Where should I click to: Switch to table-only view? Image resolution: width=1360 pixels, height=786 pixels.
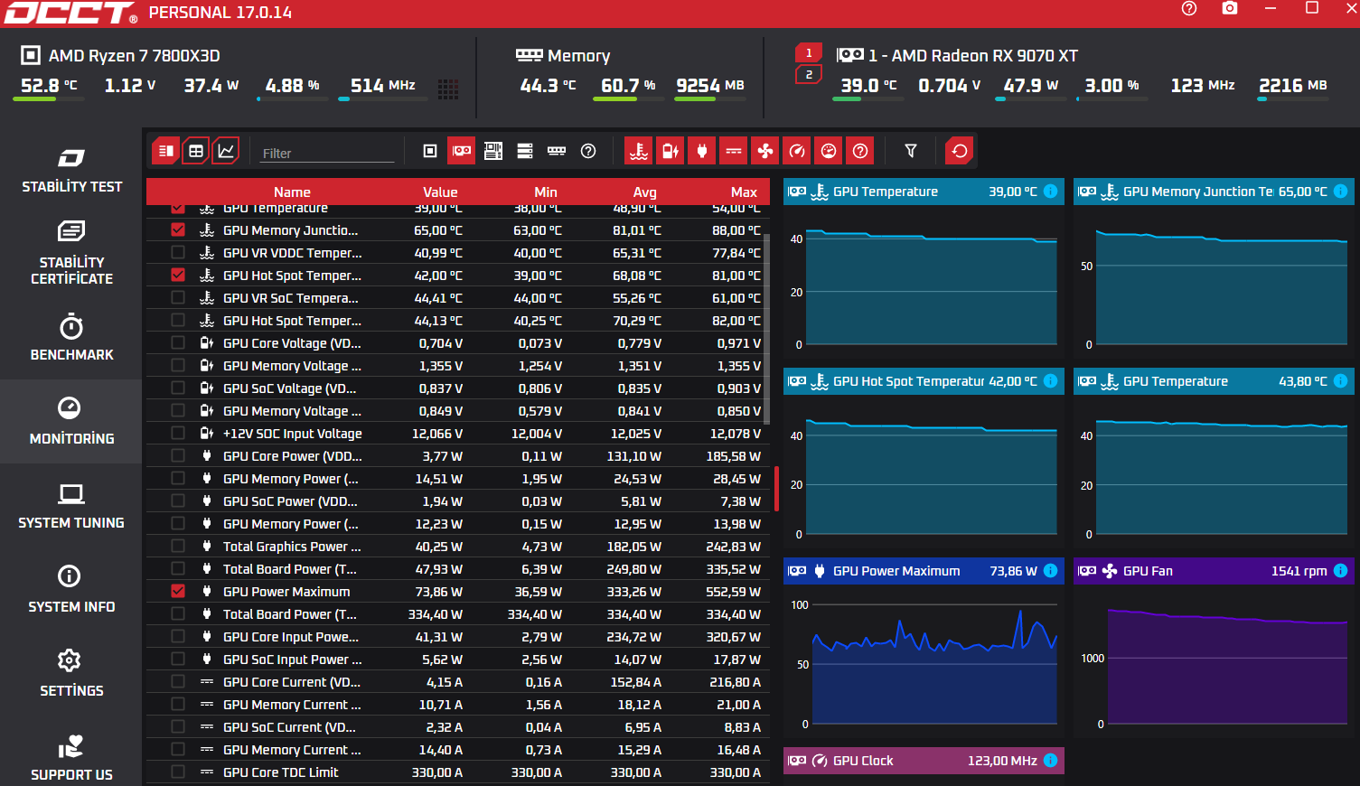coord(195,151)
